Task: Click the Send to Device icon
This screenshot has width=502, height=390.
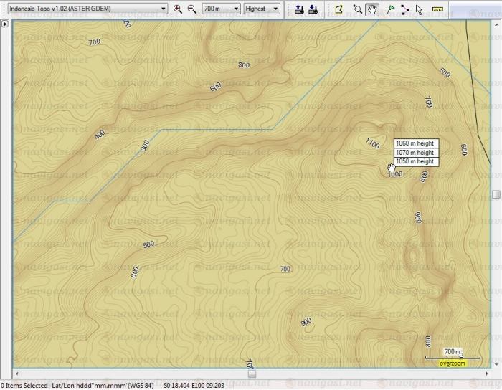Action: click(x=300, y=9)
